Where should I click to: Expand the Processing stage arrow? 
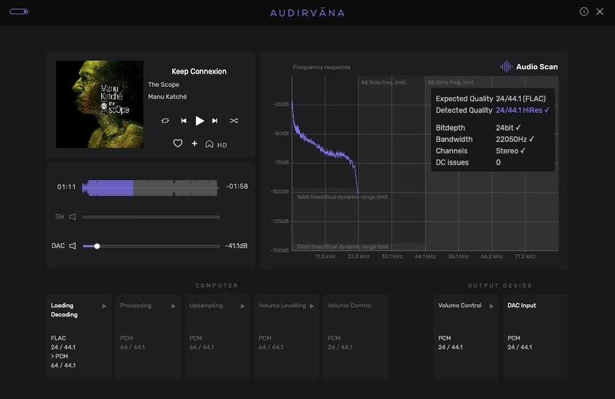click(173, 306)
